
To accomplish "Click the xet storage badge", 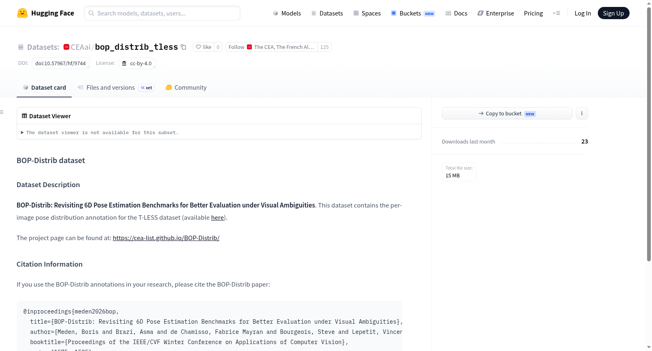I will (146, 88).
